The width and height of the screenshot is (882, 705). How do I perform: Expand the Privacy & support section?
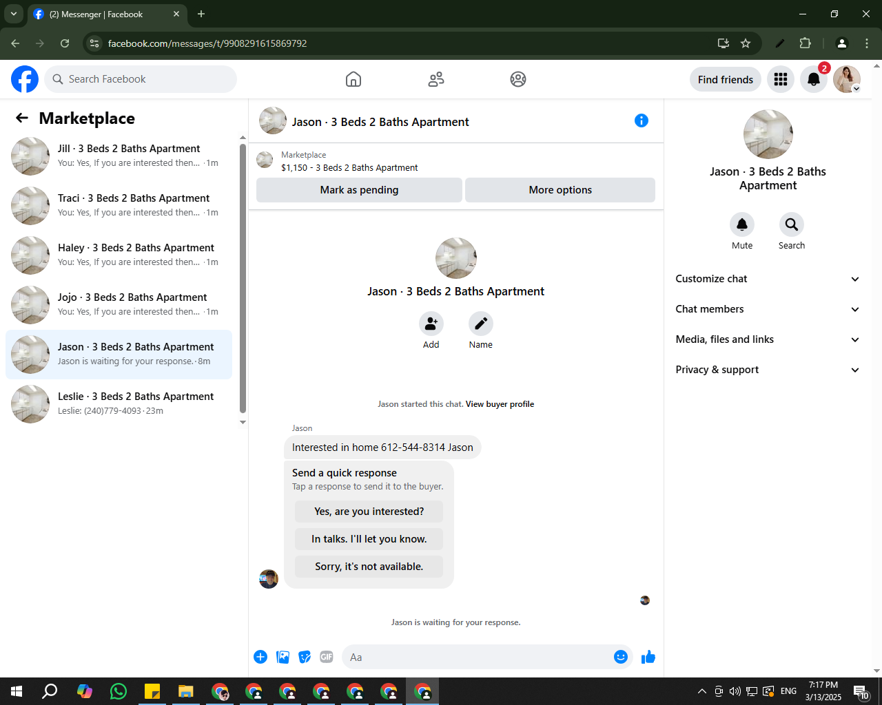(x=768, y=370)
